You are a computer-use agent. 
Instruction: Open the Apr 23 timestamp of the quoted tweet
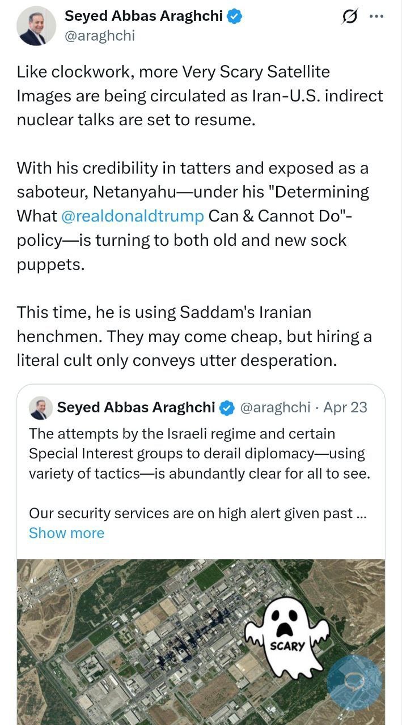(x=346, y=407)
